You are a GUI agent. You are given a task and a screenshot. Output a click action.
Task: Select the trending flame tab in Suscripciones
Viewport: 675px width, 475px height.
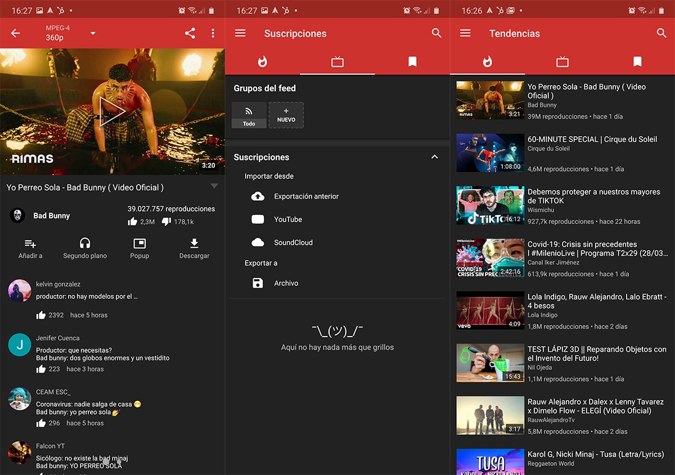(x=262, y=61)
